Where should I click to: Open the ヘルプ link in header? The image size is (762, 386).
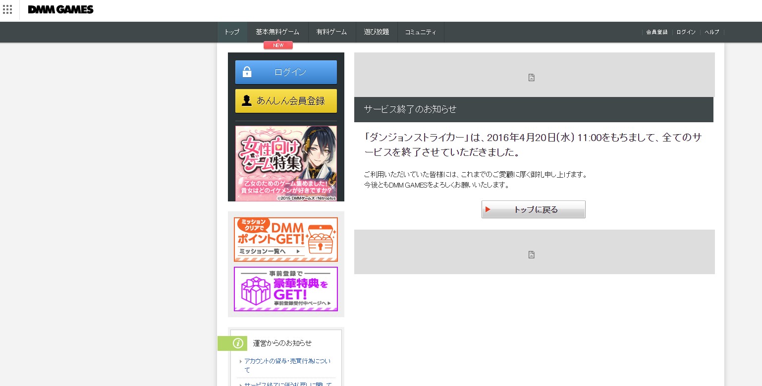point(712,32)
